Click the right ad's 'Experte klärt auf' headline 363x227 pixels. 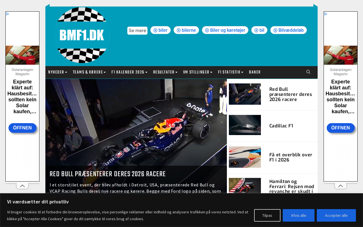341,97
